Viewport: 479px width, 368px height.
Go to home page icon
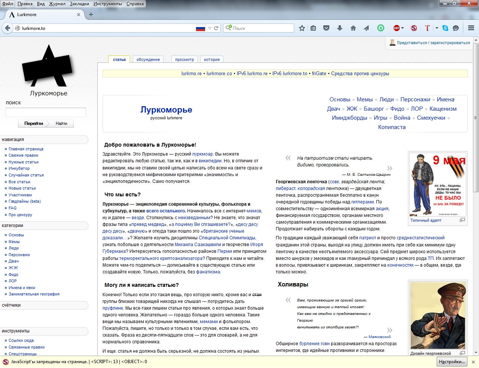(x=353, y=28)
